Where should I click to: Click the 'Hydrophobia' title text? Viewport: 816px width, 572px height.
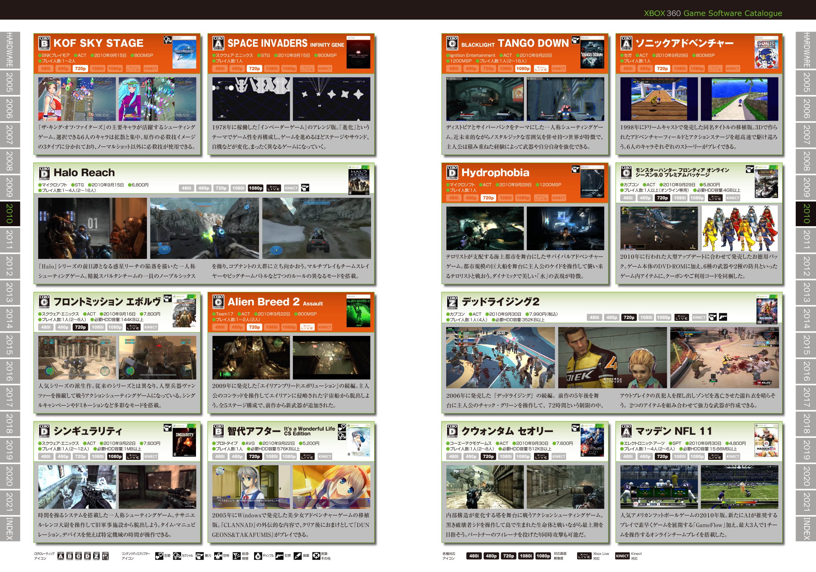click(495, 173)
